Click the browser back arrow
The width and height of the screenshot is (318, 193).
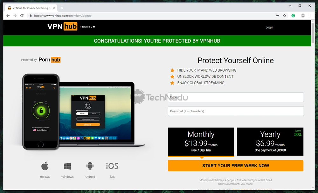pyautogui.click(x=8, y=16)
